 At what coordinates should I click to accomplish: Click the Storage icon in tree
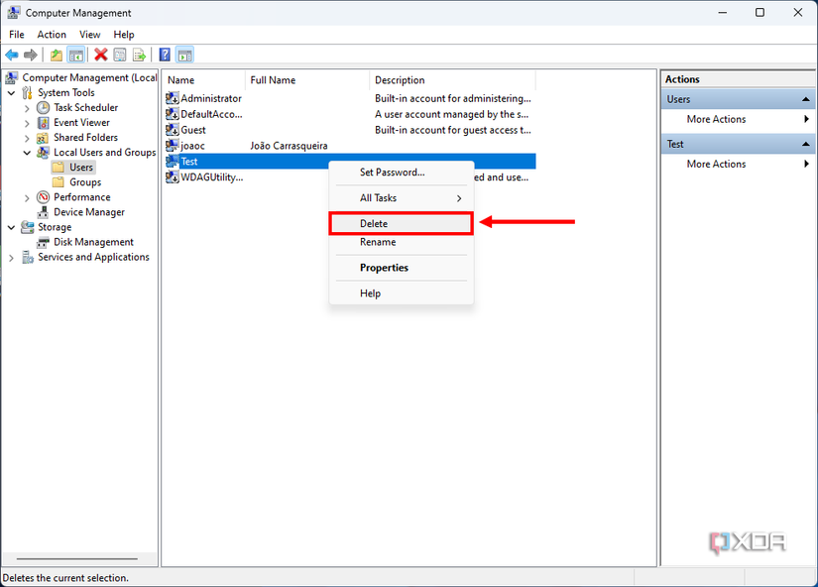(x=27, y=227)
